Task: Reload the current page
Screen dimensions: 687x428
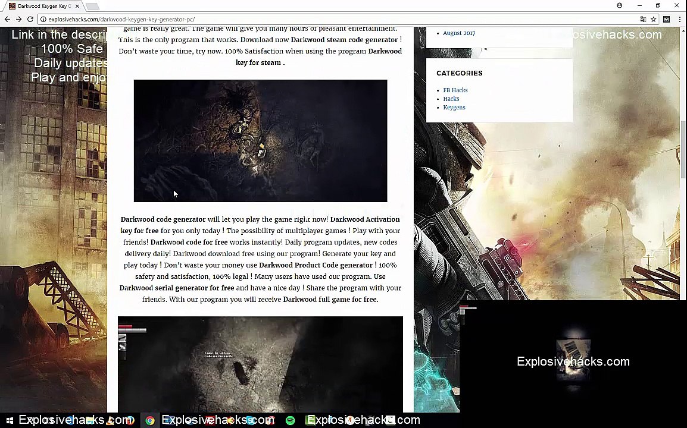Action: tap(30, 19)
